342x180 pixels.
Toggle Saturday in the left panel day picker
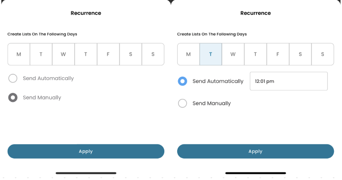[x=131, y=54]
